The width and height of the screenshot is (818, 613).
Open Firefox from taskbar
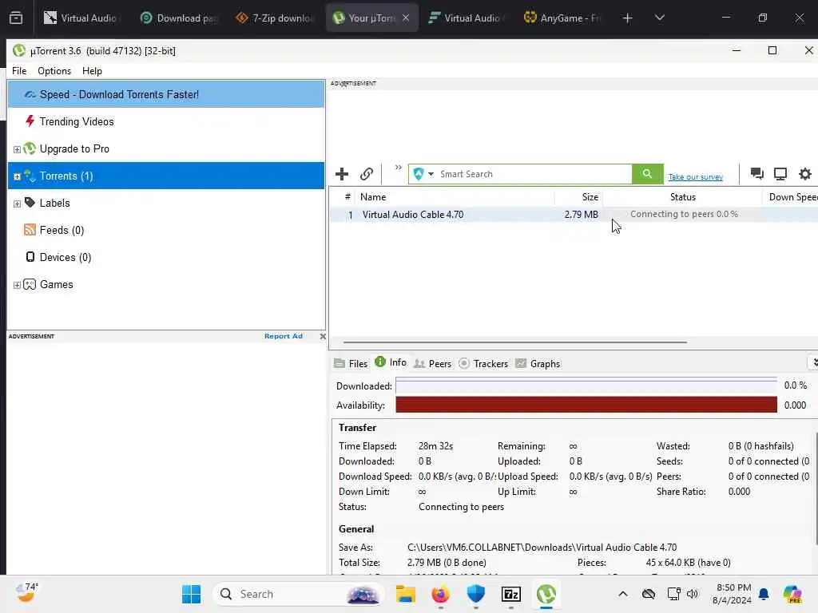pos(441,594)
